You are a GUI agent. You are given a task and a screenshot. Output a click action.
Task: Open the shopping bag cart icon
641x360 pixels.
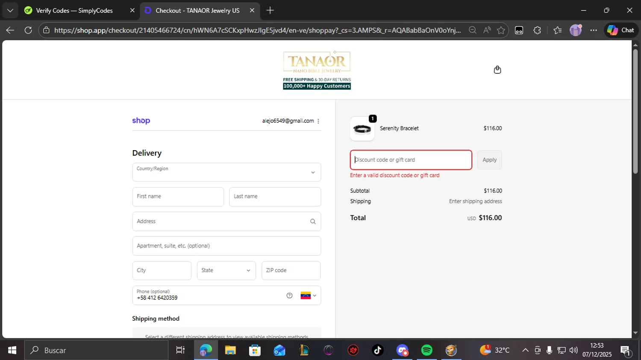click(497, 70)
